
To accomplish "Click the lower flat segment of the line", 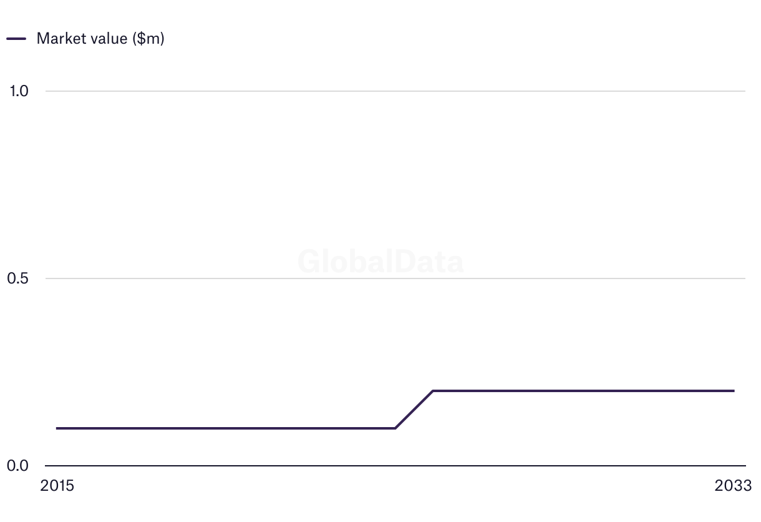I will click(x=226, y=428).
